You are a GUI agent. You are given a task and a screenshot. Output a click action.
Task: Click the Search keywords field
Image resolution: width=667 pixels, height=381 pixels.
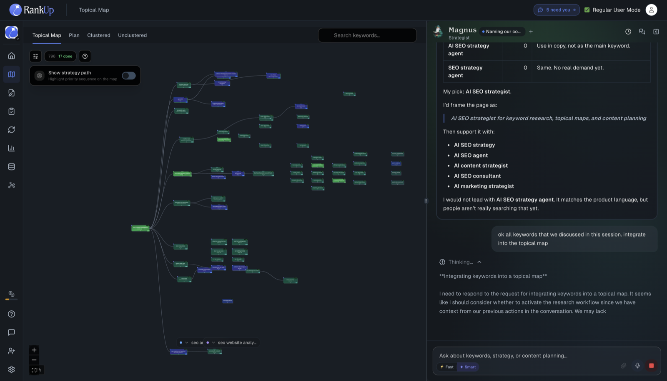pos(367,35)
